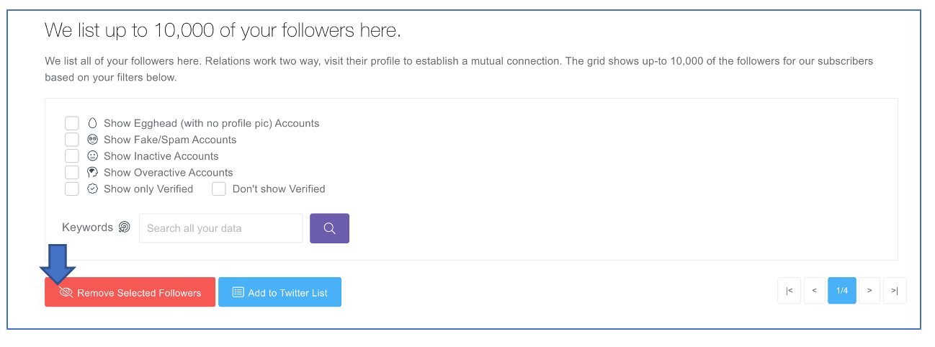Click the purple magnifier search button

(329, 228)
